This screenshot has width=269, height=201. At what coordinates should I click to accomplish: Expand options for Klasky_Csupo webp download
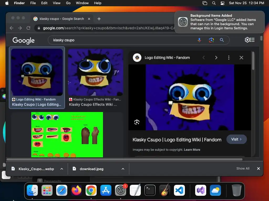(x=62, y=169)
